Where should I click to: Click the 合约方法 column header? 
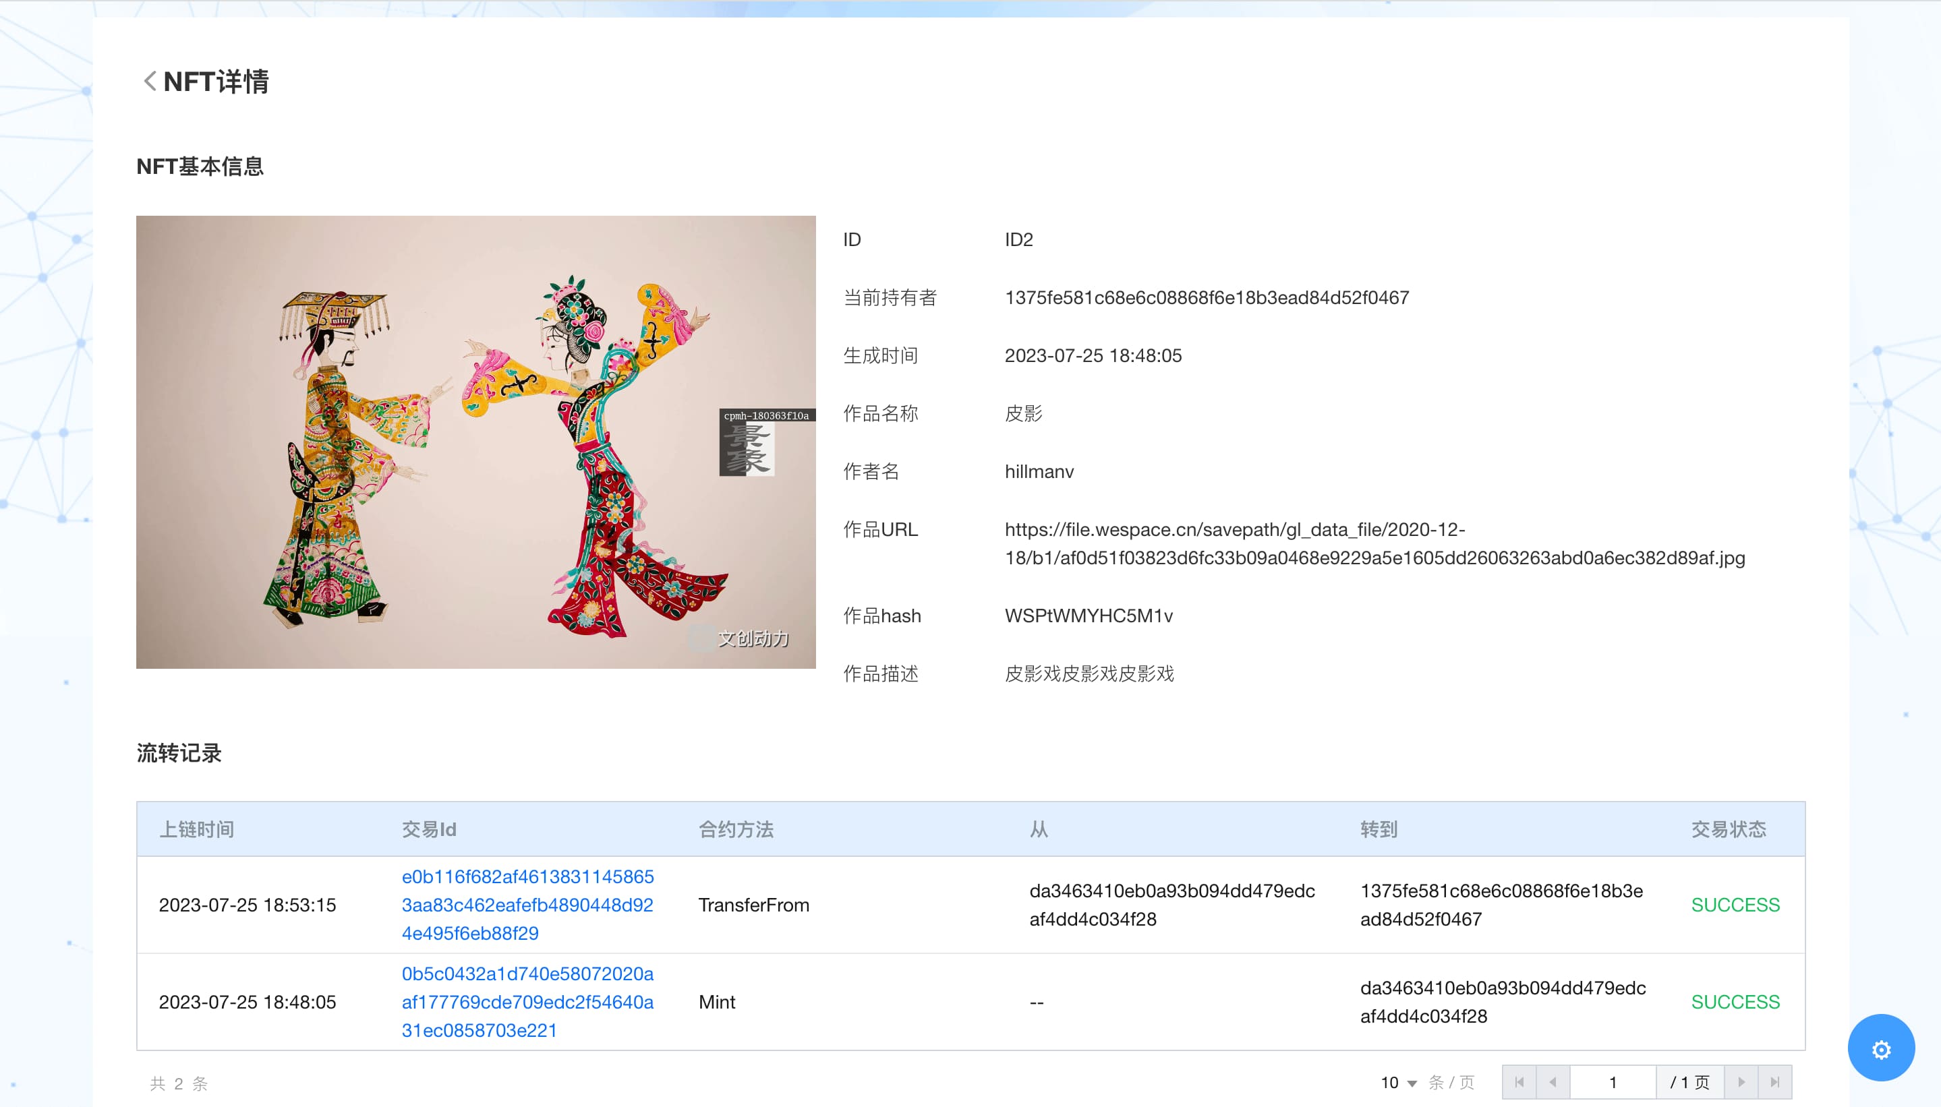click(736, 829)
